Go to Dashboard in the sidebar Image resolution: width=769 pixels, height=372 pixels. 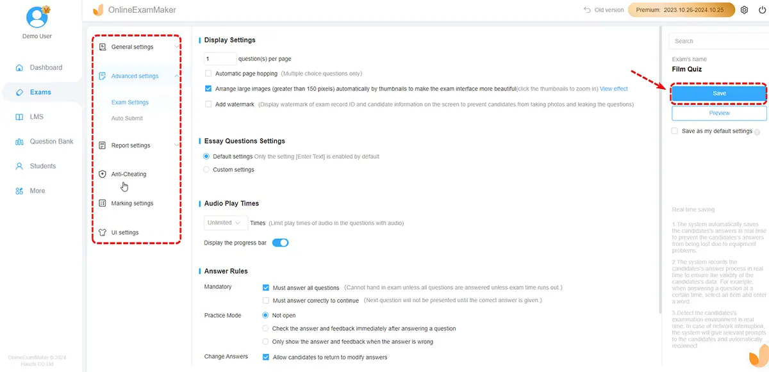click(45, 67)
